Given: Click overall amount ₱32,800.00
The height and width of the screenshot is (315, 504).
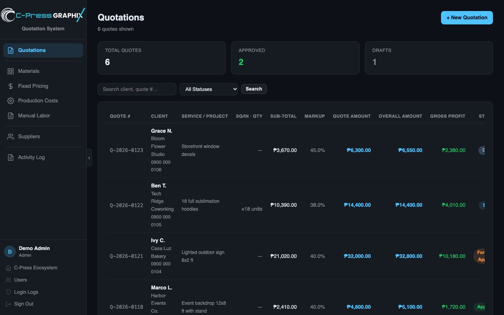Looking at the screenshot, I should click(409, 256).
